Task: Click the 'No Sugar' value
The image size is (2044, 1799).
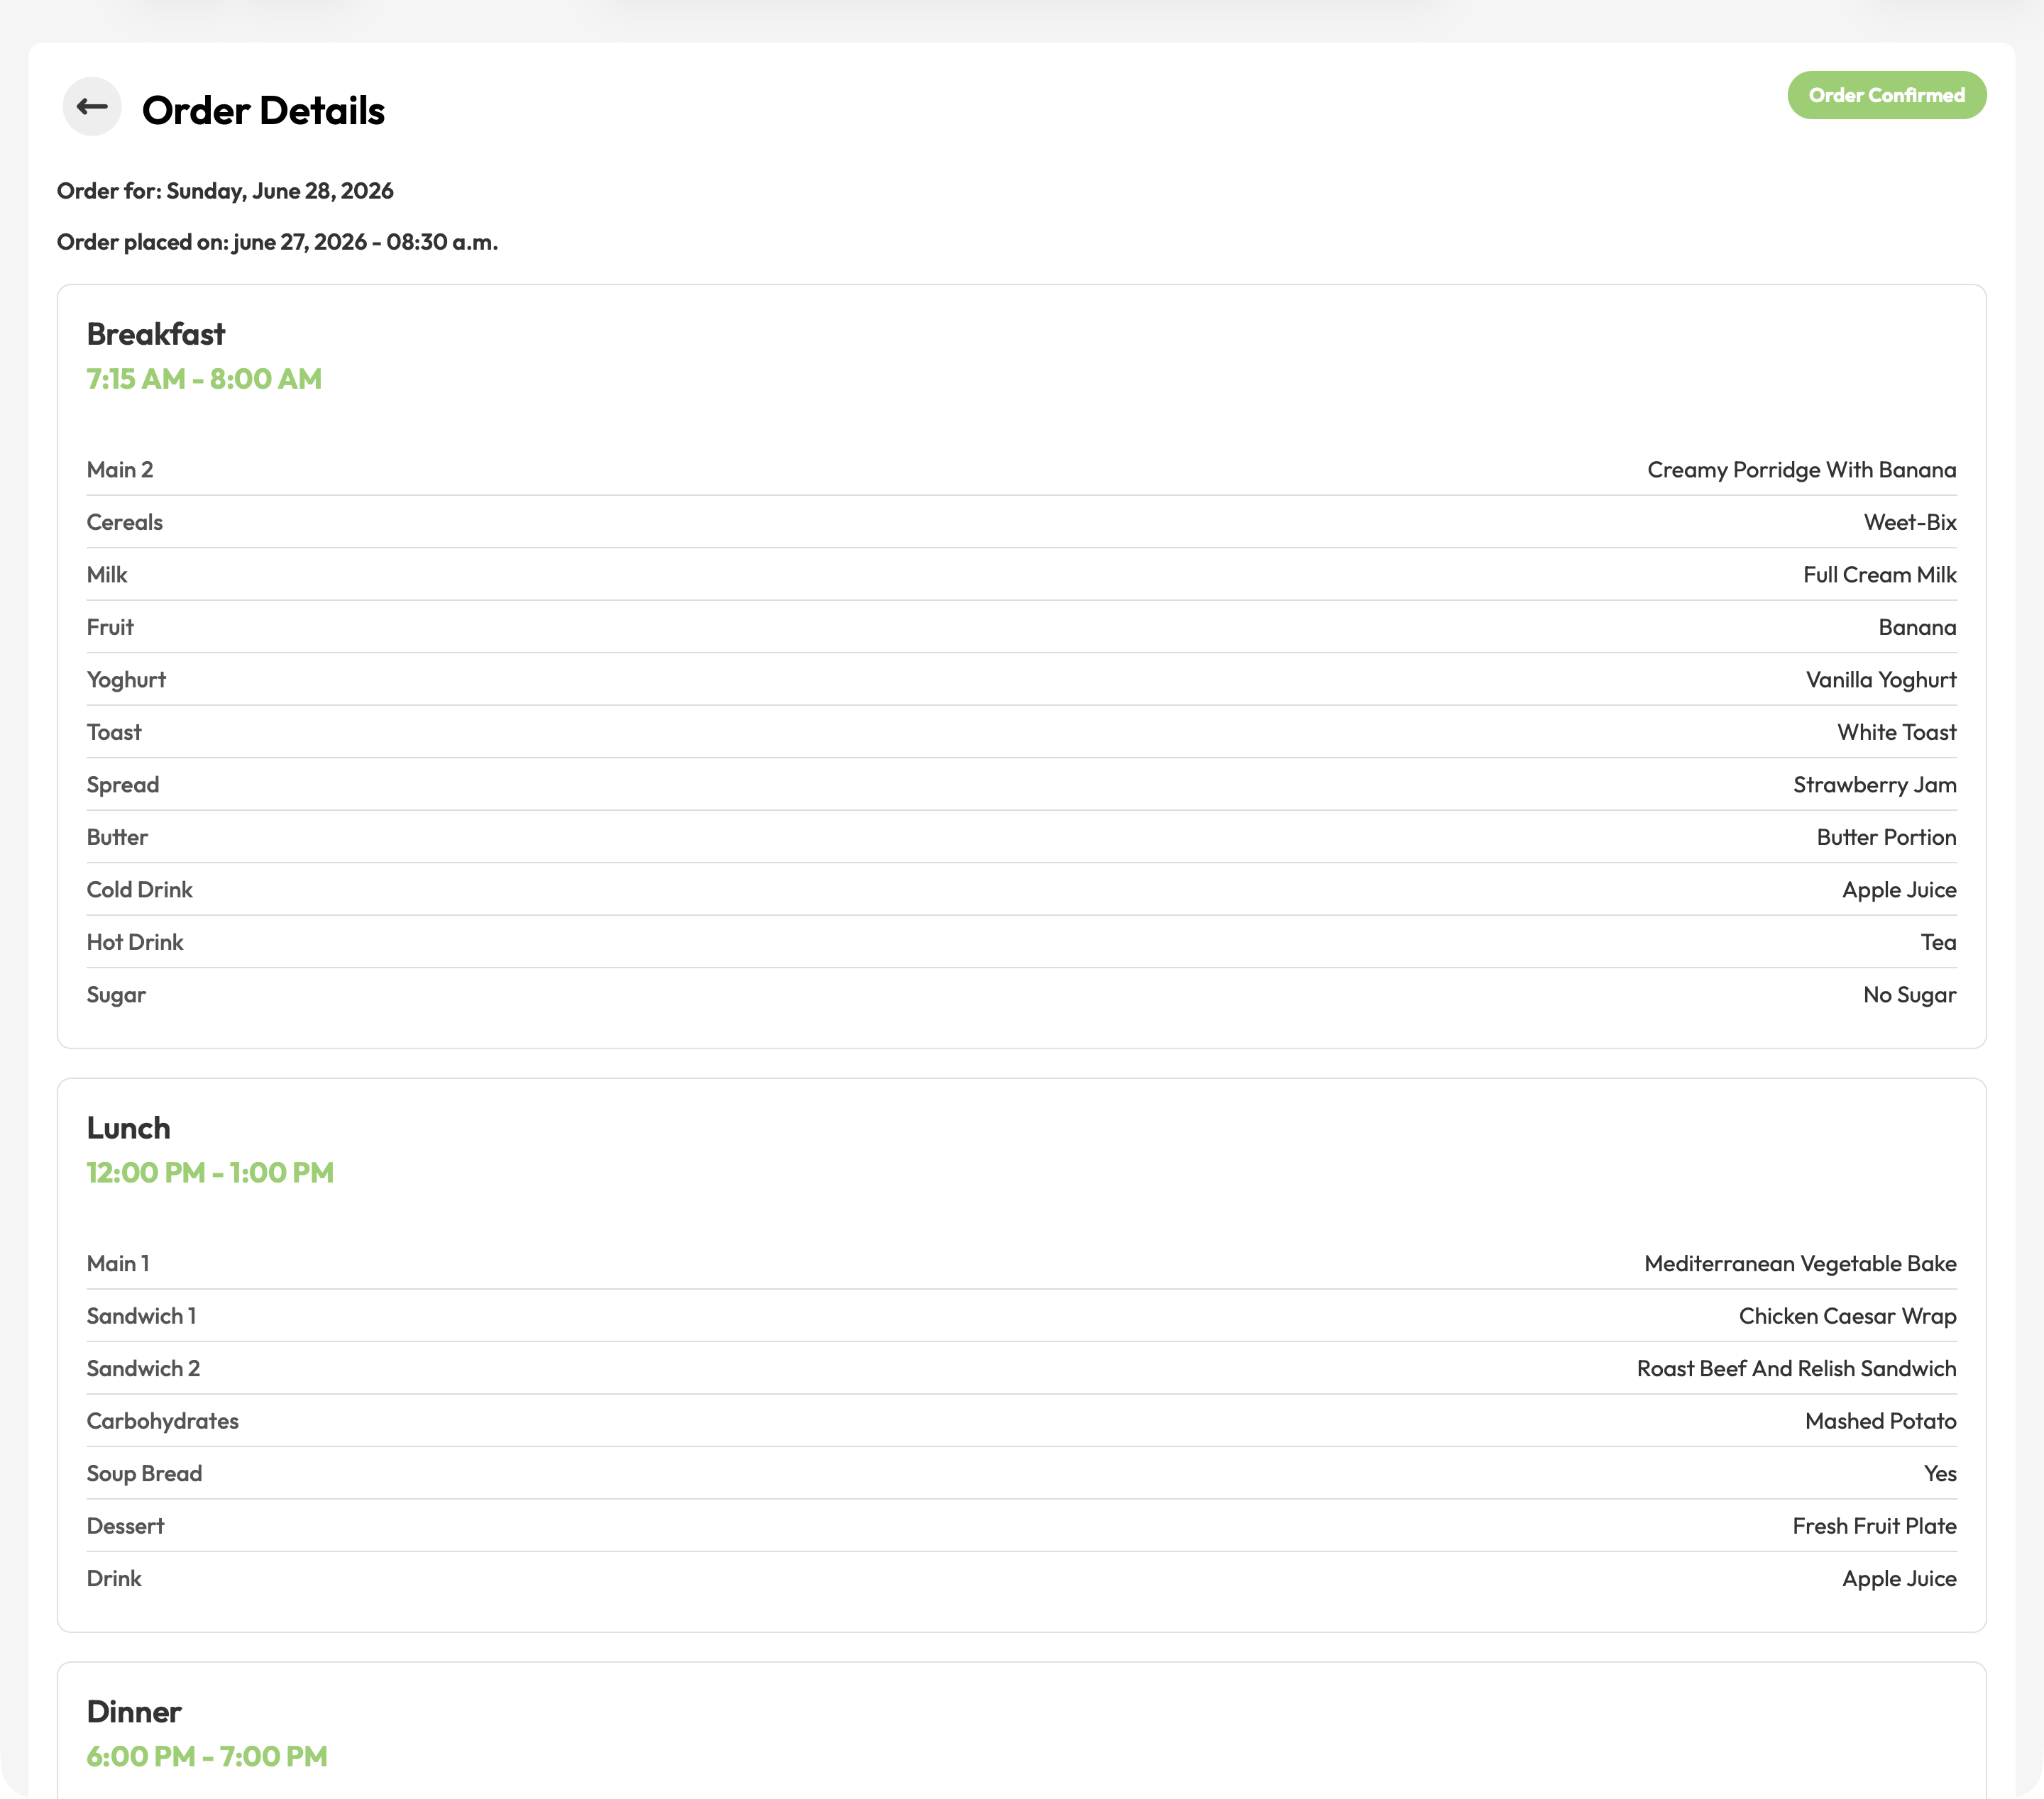Action: tap(1909, 995)
